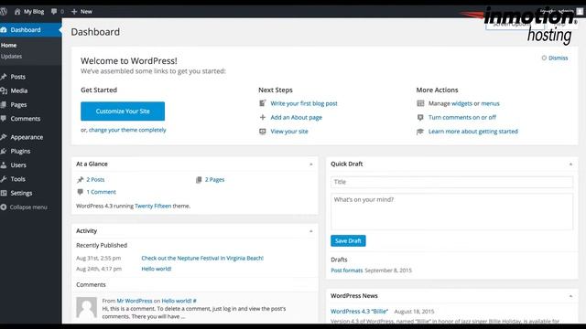Click the bubble icon next to 1 Comment

click(80, 192)
